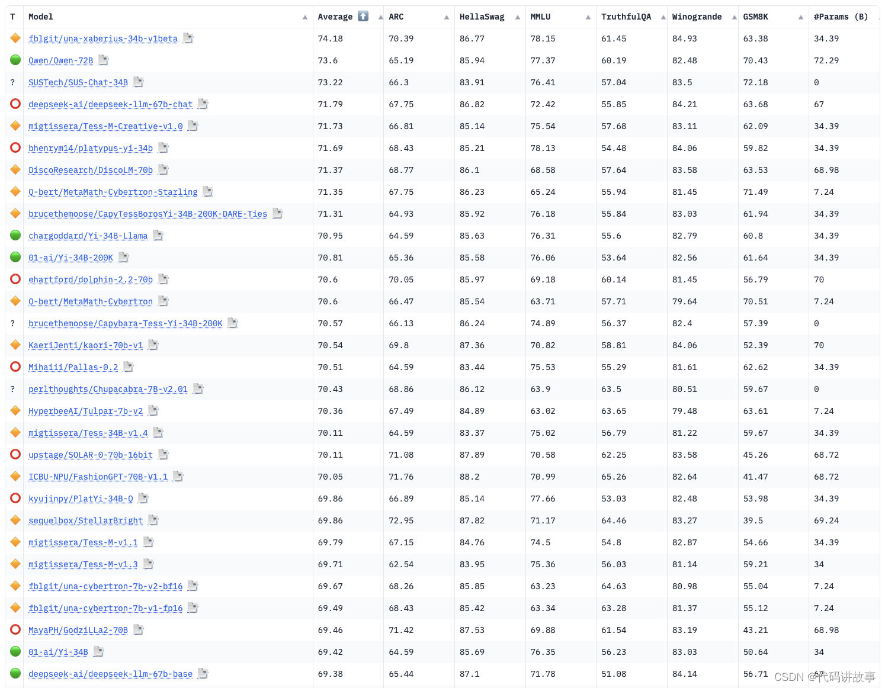Click Average value 74.18 in first row
The width and height of the screenshot is (885, 688).
point(331,38)
